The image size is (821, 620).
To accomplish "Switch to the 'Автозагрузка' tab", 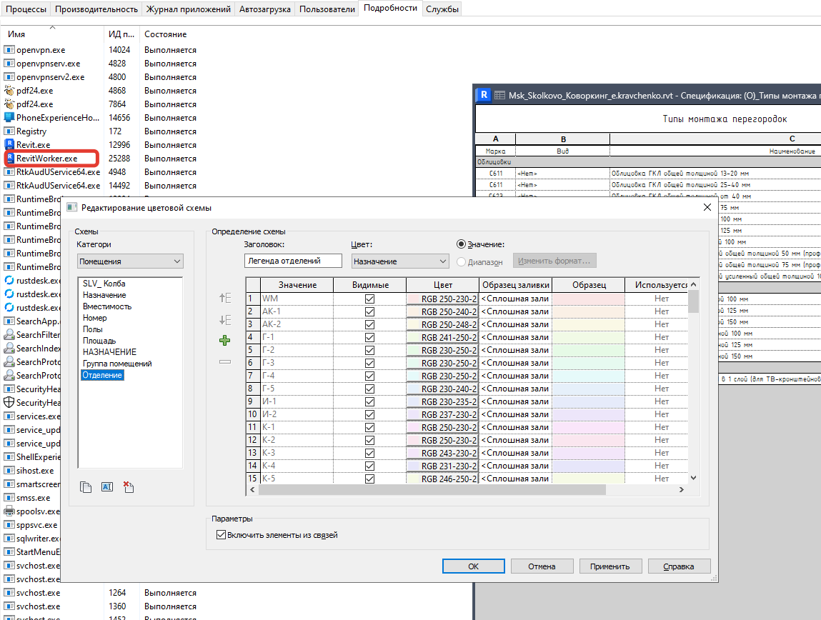I will (x=265, y=9).
